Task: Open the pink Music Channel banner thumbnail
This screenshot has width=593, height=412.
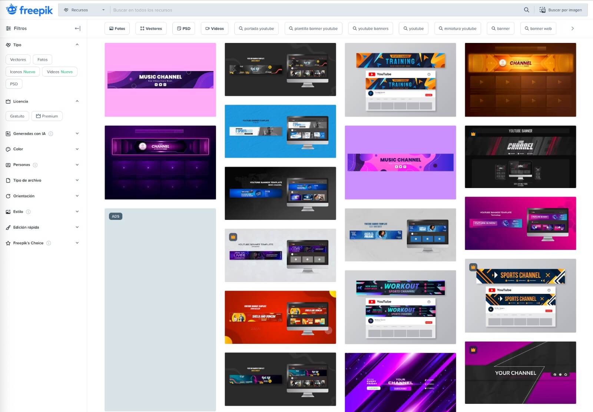Action: coord(160,79)
